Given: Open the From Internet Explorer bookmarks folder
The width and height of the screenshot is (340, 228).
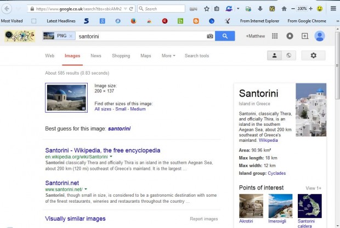Looking at the screenshot, I should [259, 21].
